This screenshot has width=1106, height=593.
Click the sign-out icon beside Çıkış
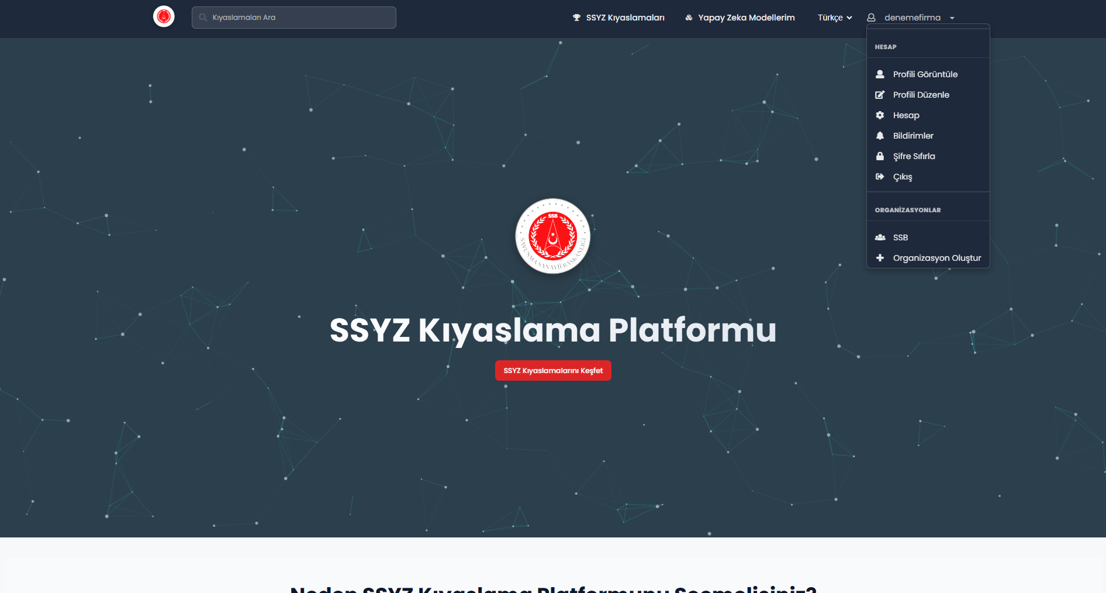[x=880, y=177]
